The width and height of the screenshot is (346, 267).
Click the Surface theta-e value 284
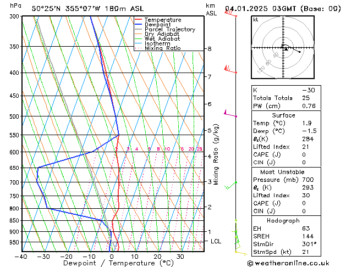coord(308,139)
